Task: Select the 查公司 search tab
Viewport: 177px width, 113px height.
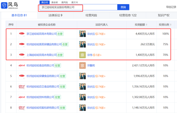Action: (x=45, y=2)
